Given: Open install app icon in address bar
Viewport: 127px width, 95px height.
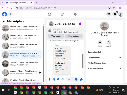Looking at the screenshot, I should point(109,8).
